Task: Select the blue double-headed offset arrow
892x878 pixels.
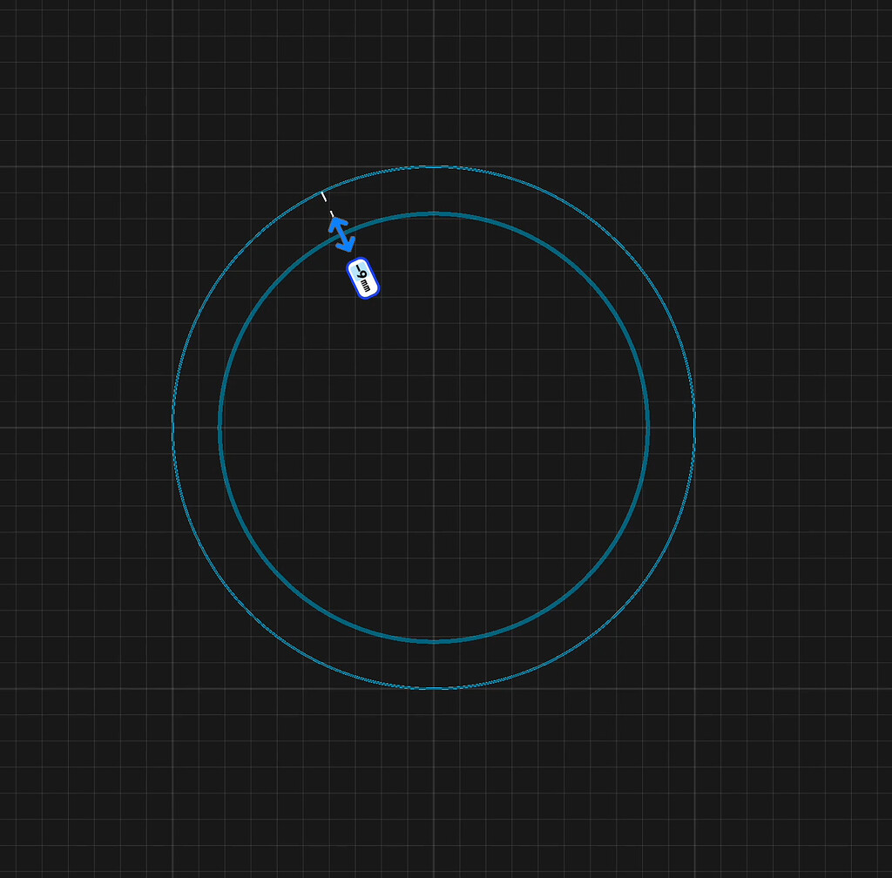Action: coord(341,233)
